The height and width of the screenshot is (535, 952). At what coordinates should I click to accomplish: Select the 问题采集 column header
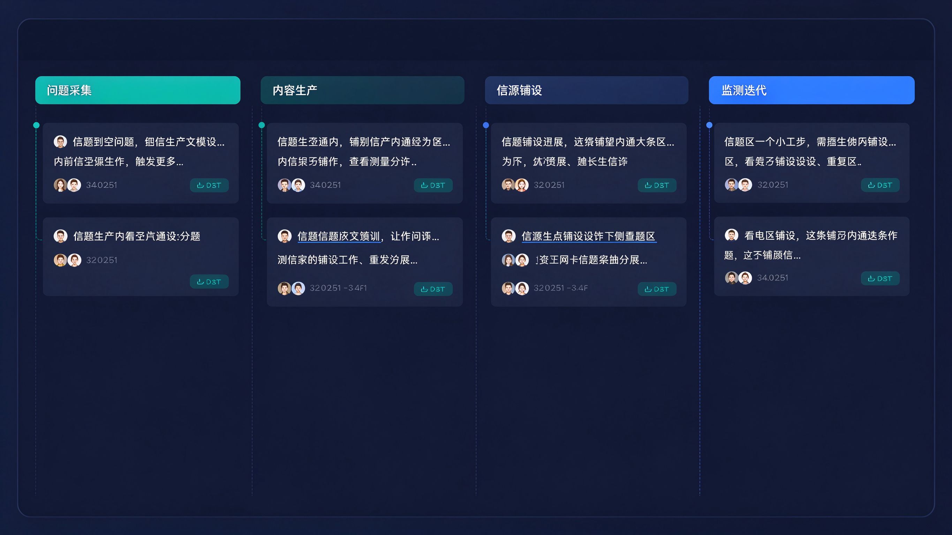(x=137, y=90)
